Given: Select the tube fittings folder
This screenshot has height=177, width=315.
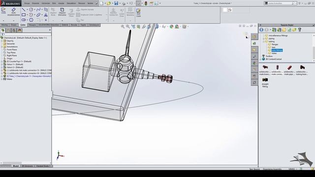Looking at the screenshot, I should pyautogui.click(x=277, y=50).
